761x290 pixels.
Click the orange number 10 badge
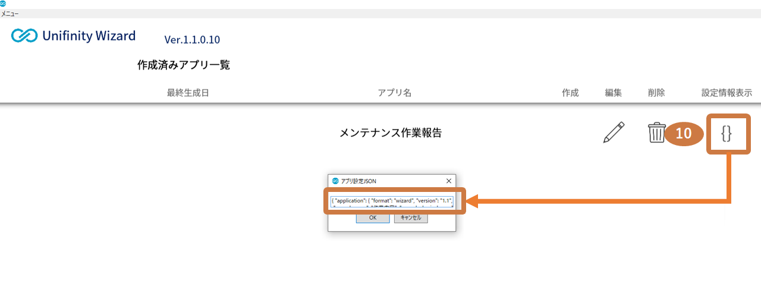tap(684, 134)
